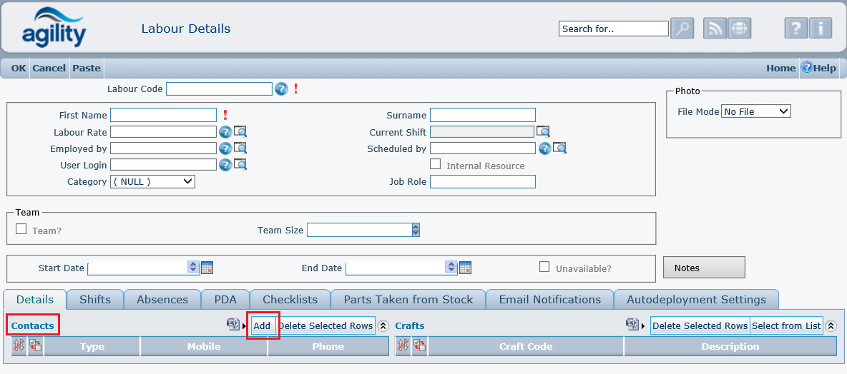Open the Category dropdown
The image size is (847, 374).
point(152,181)
